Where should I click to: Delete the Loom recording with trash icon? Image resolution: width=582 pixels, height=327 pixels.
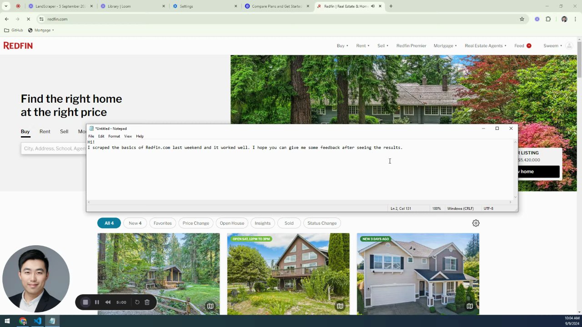coord(147,302)
